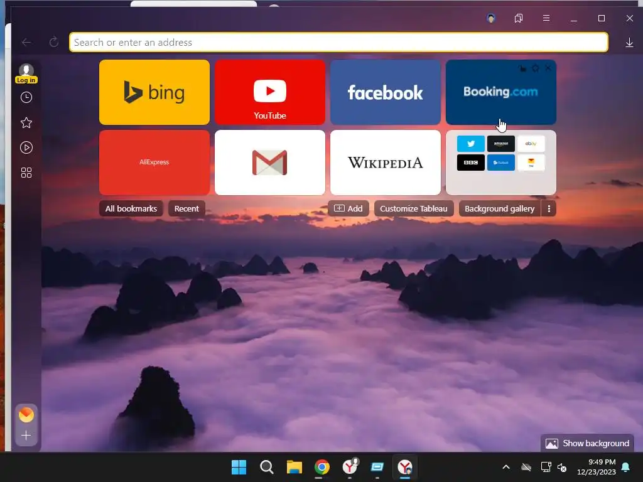Open the AliExpress tile
This screenshot has width=643, height=482.
(x=154, y=163)
